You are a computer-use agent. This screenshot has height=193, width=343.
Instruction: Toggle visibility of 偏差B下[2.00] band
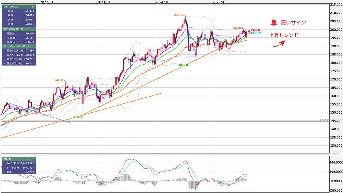(x=5, y=63)
